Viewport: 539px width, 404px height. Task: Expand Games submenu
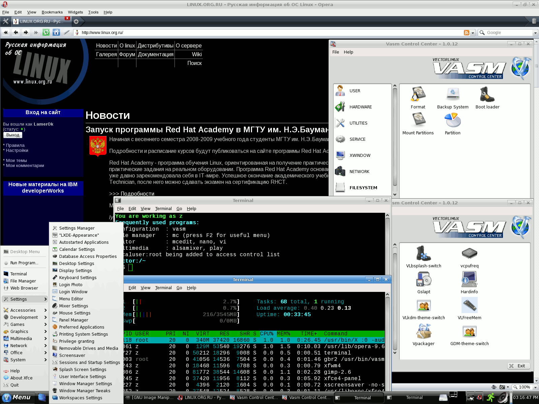25,325
